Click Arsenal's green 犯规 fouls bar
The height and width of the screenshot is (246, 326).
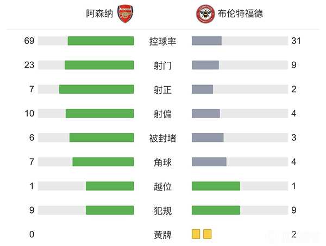tap(110, 210)
